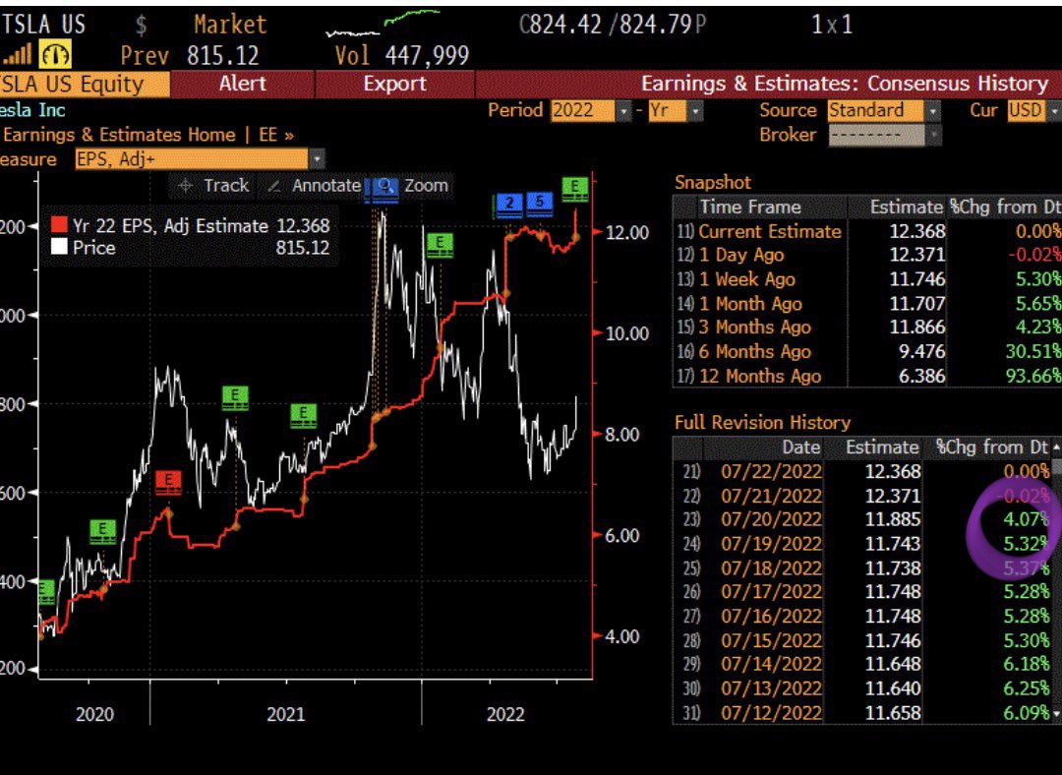Click the Annotate button label
1062x775 pixels.
pos(326,186)
